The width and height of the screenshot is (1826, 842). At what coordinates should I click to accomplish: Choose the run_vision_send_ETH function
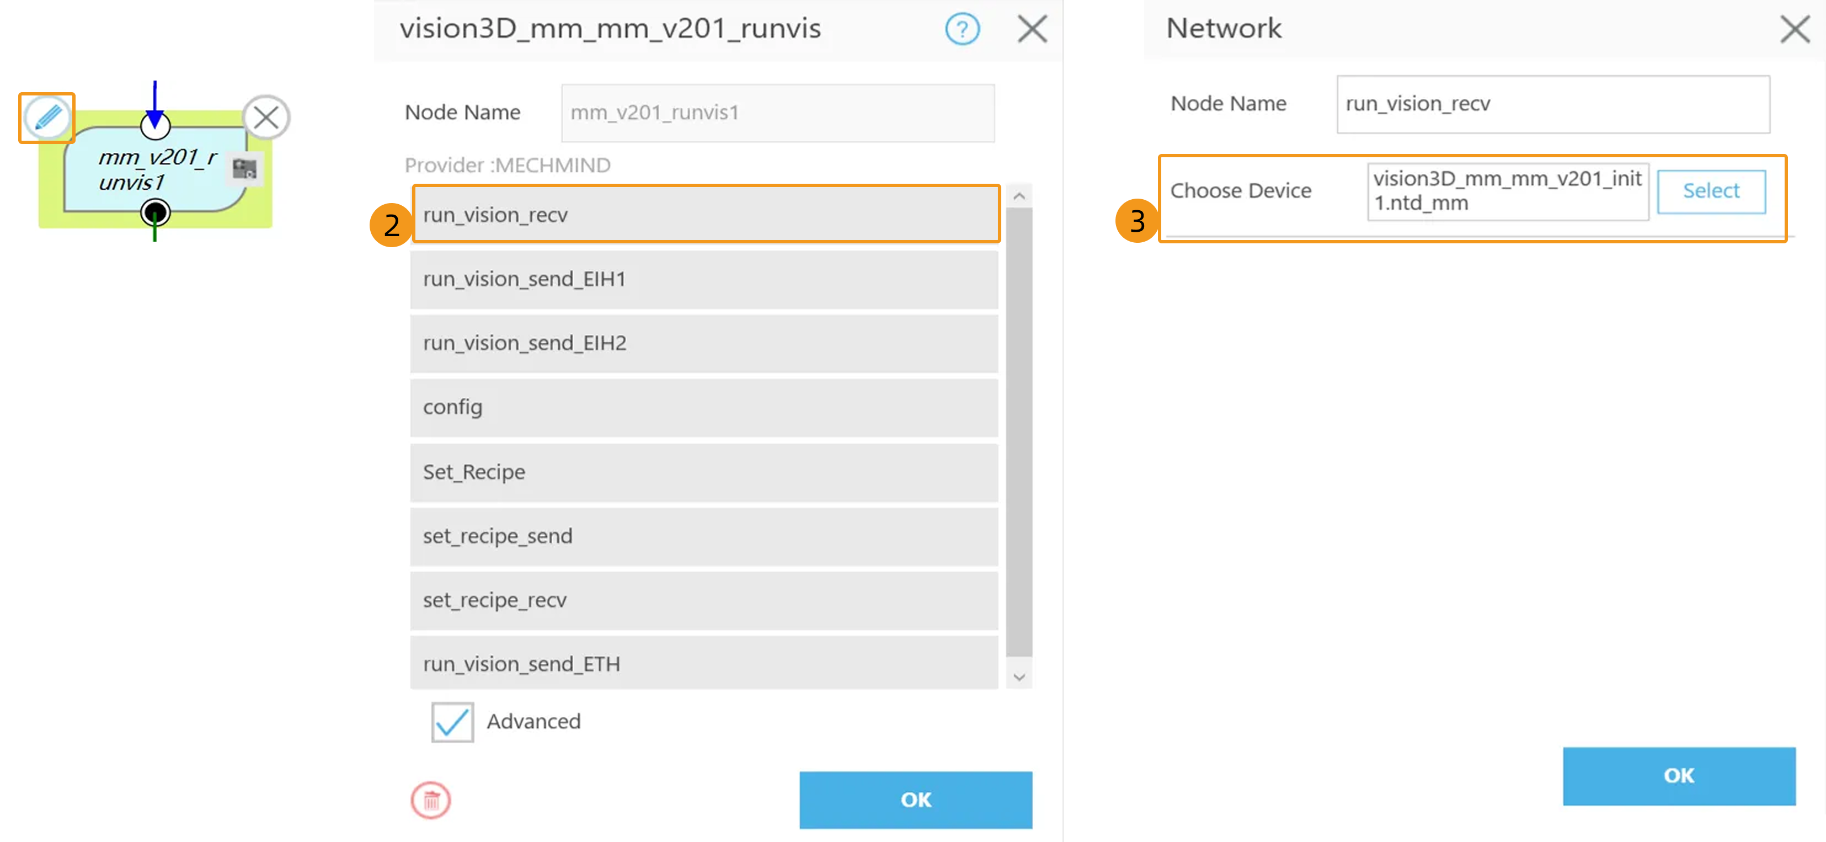[703, 664]
